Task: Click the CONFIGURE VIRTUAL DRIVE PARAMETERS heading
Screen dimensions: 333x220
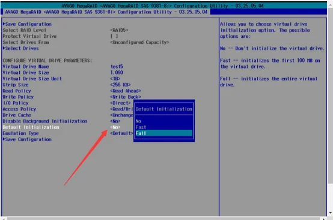Action: (x=47, y=61)
